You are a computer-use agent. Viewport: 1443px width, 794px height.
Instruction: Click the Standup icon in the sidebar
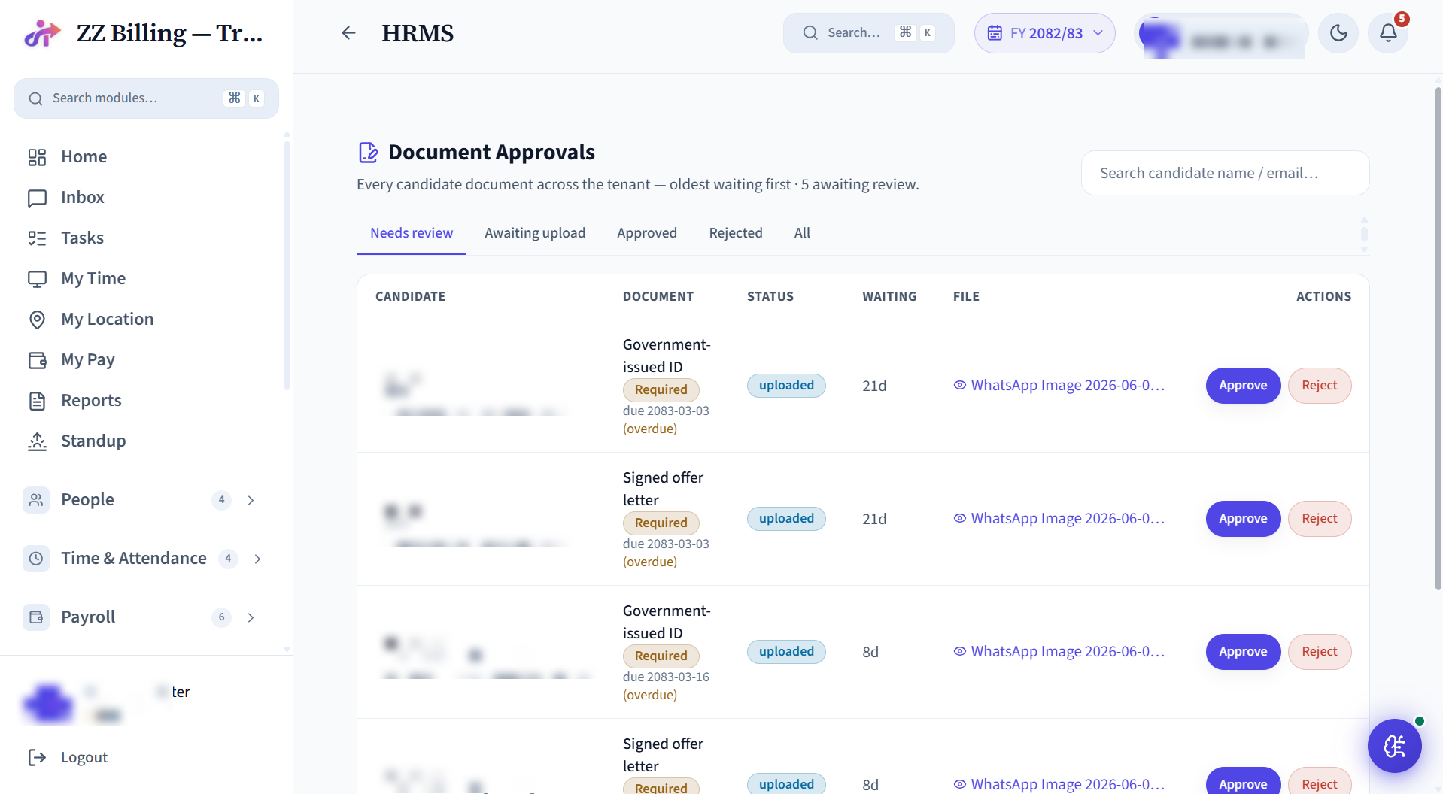click(x=37, y=441)
